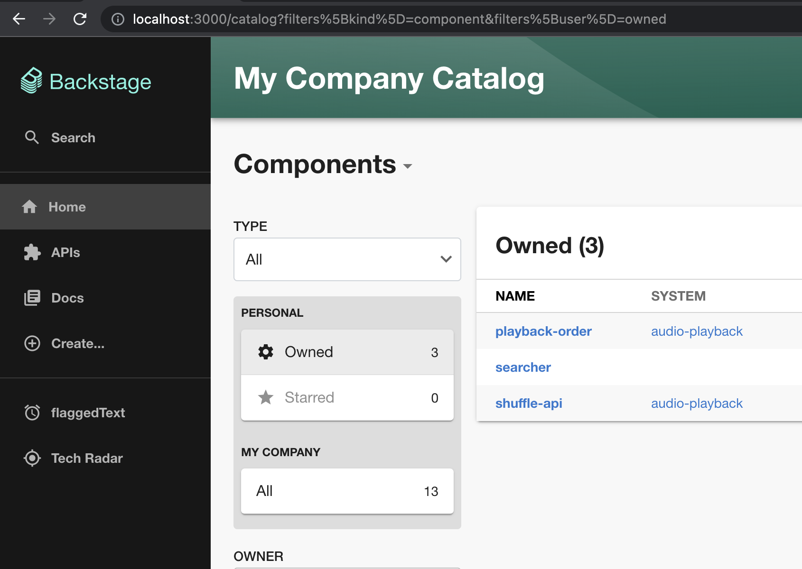Open Tech Radar from sidebar
The width and height of the screenshot is (802, 569).
point(32,458)
